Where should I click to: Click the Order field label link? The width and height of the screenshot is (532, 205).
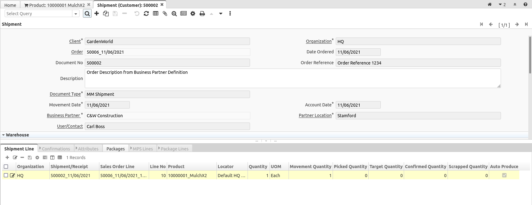[77, 52]
